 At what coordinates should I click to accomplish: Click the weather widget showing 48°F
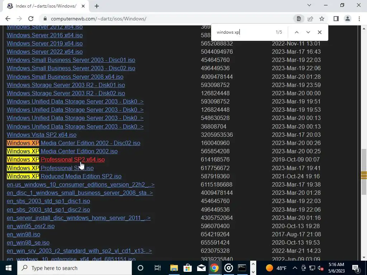pos(276,268)
